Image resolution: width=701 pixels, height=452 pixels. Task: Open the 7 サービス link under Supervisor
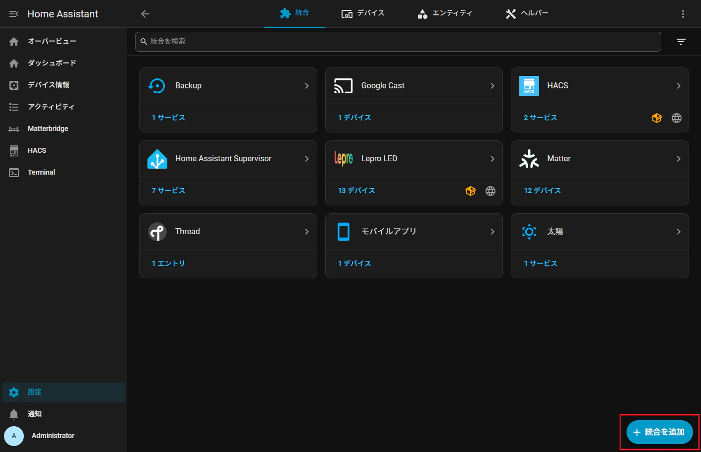tap(168, 191)
